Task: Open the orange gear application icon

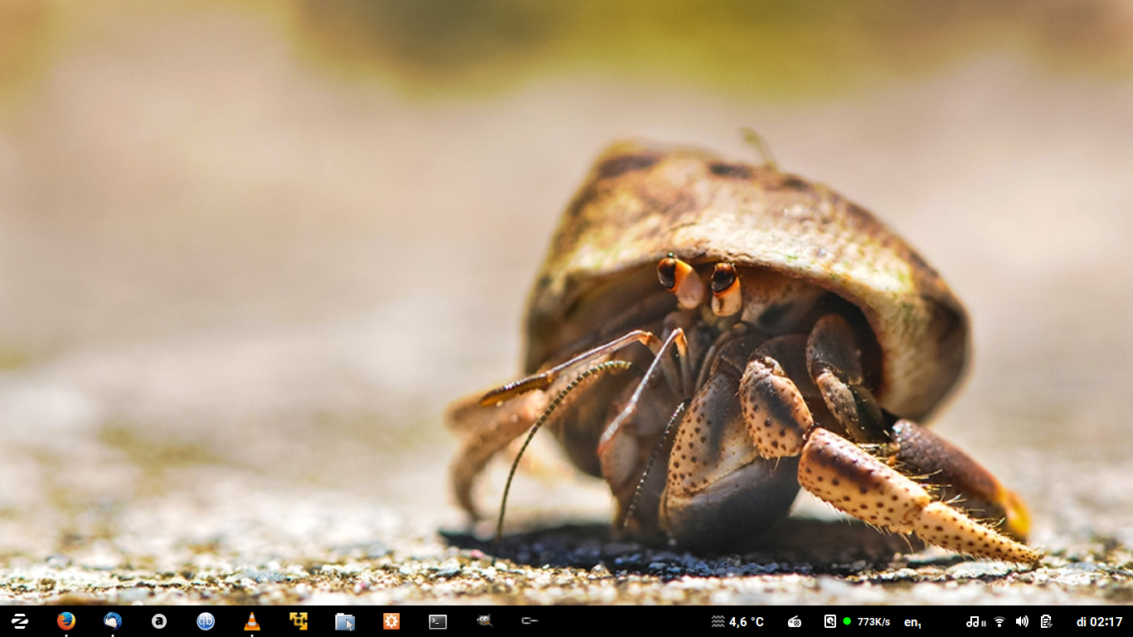Action: pos(391,621)
